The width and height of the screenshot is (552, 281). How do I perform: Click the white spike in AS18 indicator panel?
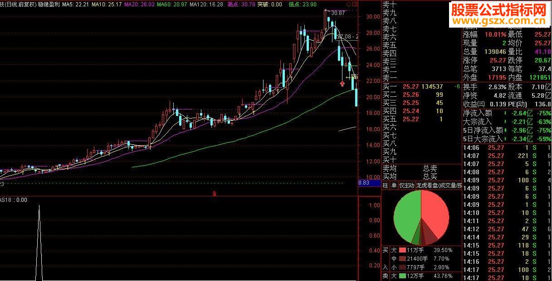[x=39, y=242]
